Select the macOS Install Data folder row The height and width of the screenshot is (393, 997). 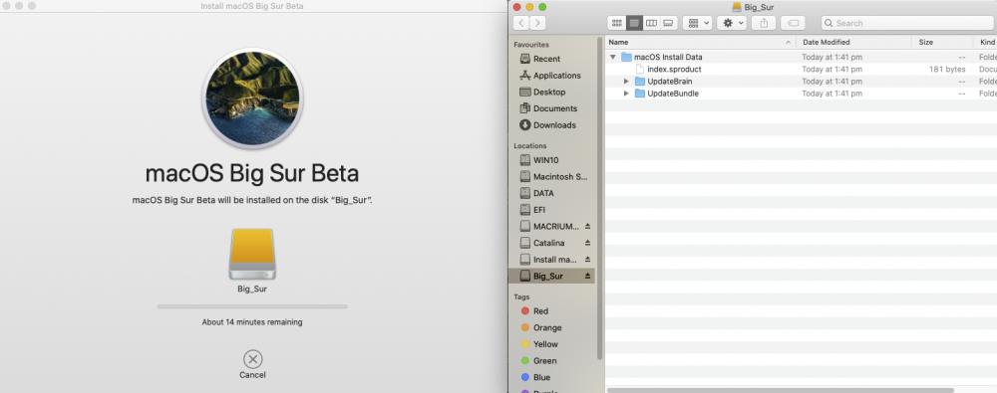coord(802,57)
